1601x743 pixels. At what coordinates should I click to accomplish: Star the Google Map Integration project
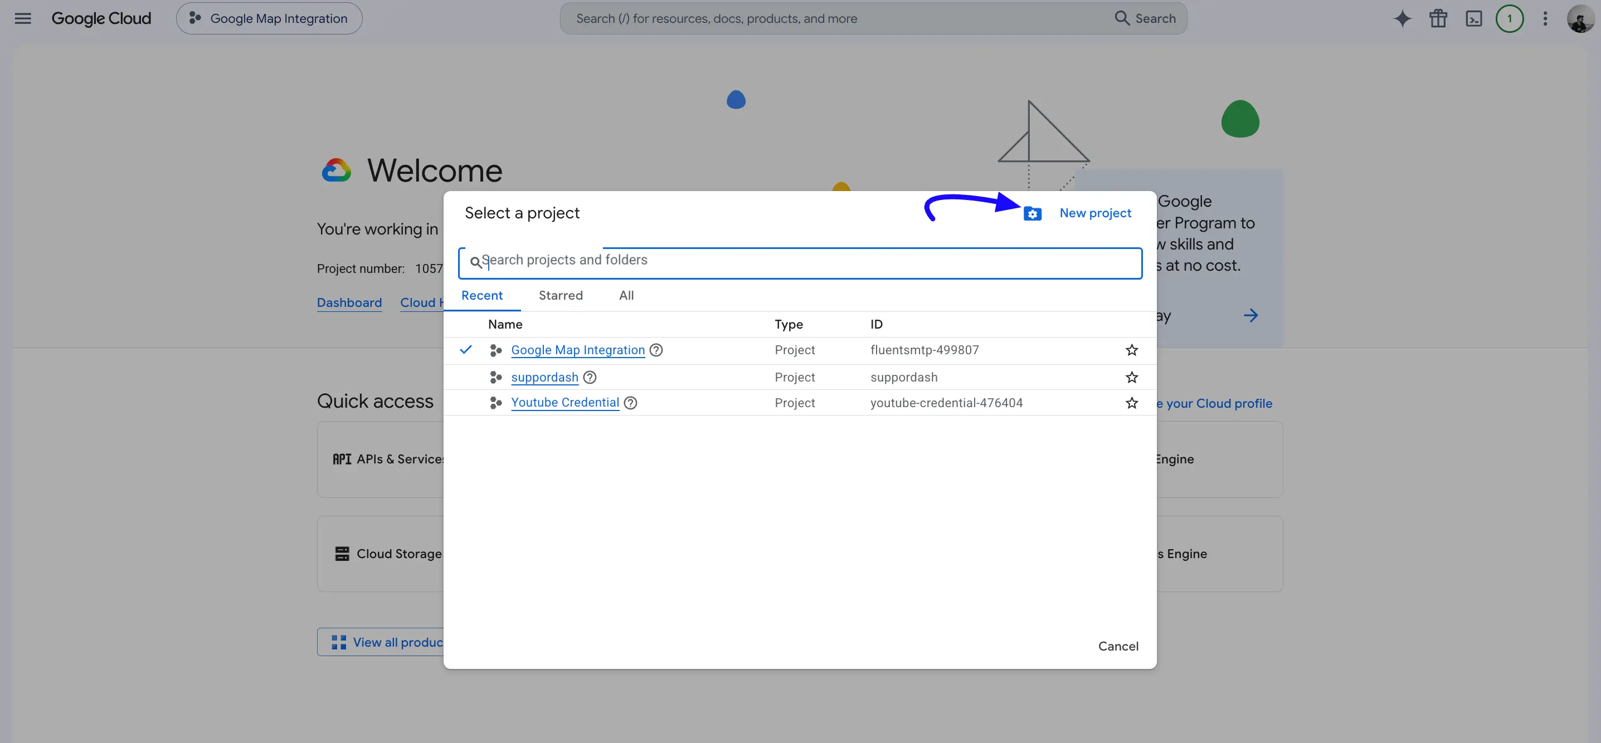pyautogui.click(x=1132, y=350)
